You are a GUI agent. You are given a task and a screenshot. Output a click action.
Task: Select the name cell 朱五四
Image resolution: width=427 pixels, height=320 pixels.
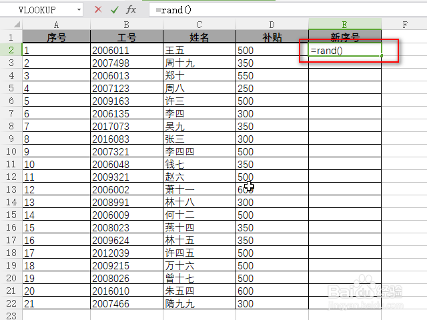[x=199, y=291]
